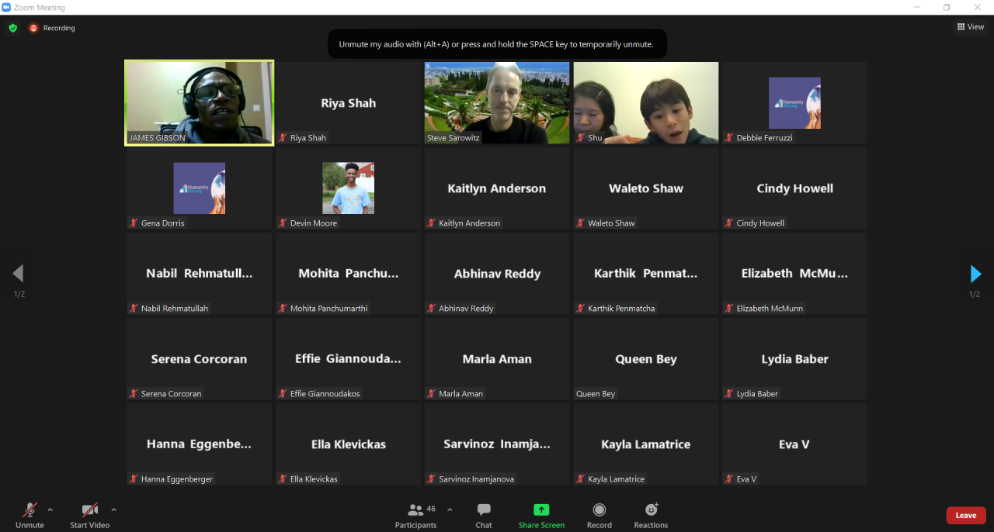Select James Gibson's video tile
The image size is (994, 532).
200,103
